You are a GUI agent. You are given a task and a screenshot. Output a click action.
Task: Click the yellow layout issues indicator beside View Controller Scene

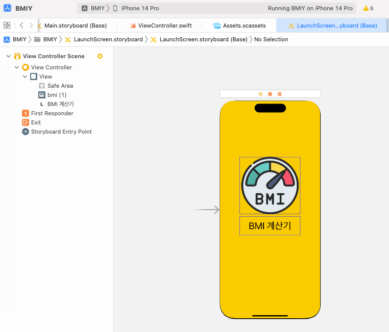100,56
